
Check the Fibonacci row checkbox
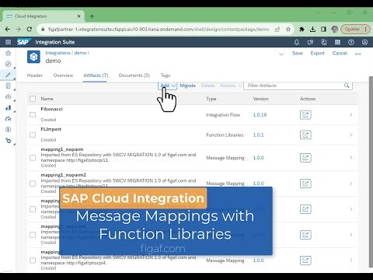[x=33, y=115]
